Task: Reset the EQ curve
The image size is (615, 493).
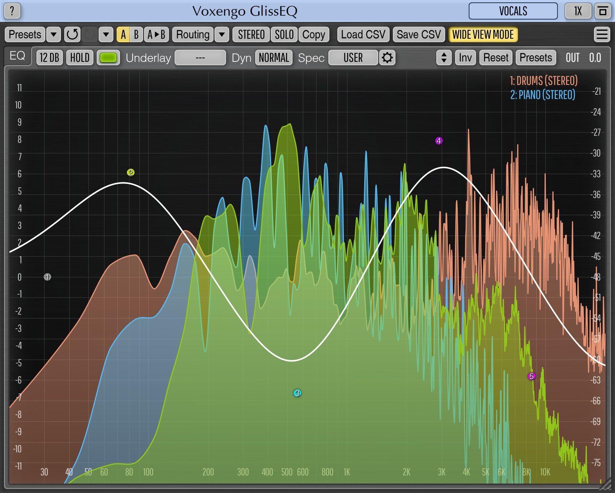Action: click(x=496, y=58)
